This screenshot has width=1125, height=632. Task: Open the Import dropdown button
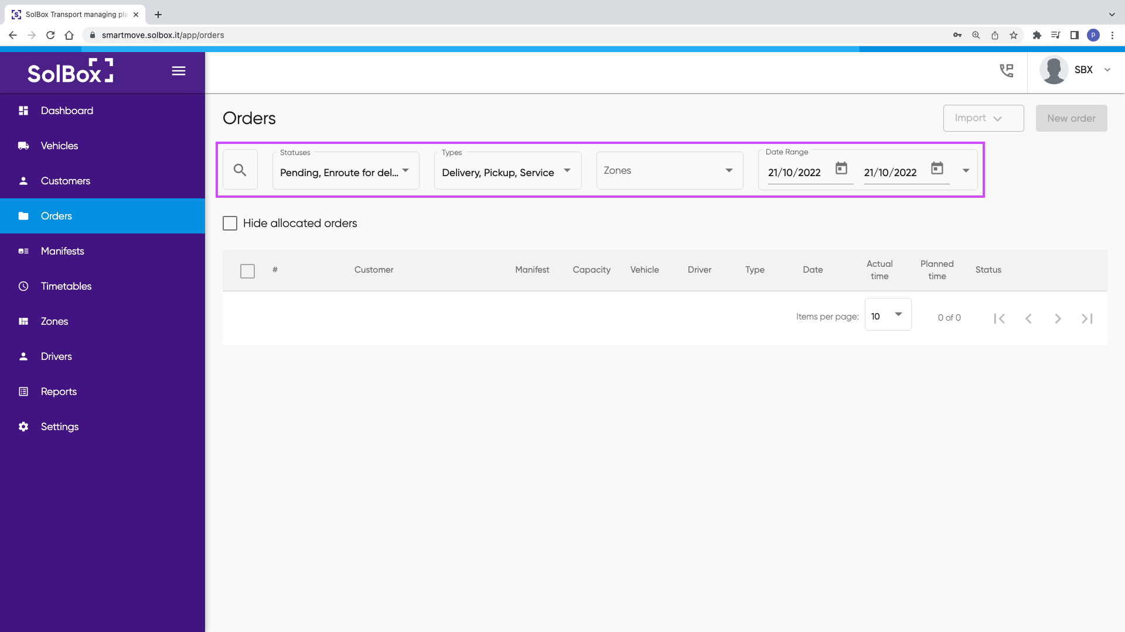point(983,118)
